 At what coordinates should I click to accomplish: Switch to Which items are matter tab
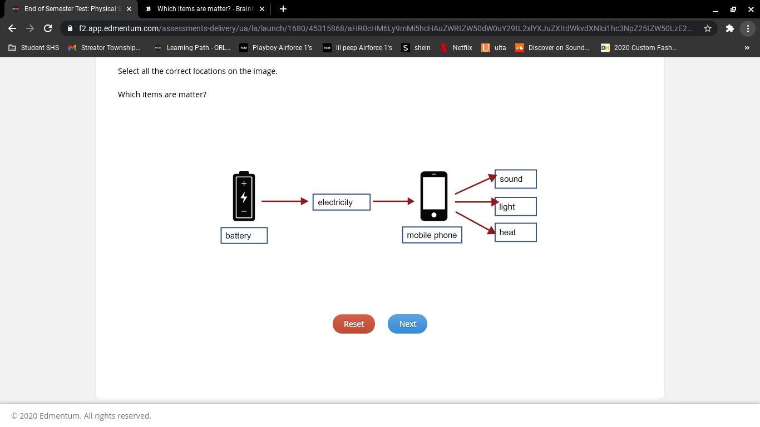click(x=204, y=9)
